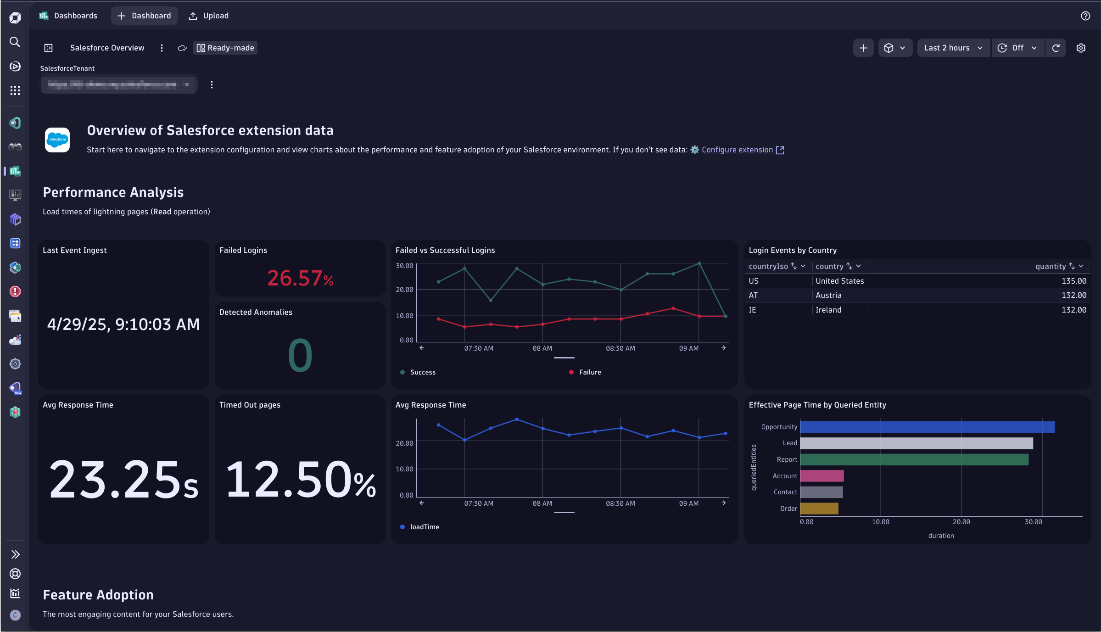Open the Last 2 hours timeframe dropdown
The image size is (1101, 632).
point(953,48)
